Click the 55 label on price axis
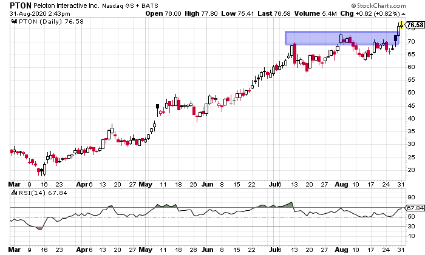This screenshot has height=255, width=425. [x=412, y=79]
